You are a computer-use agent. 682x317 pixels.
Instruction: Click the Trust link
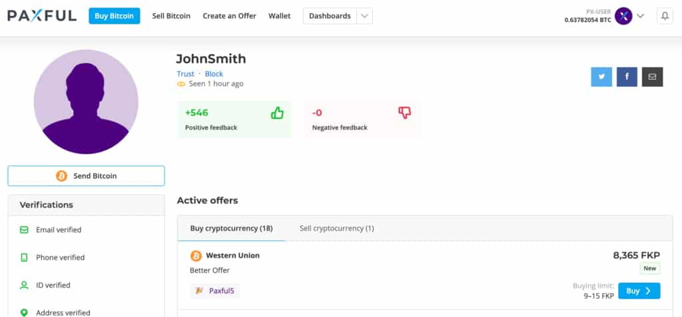(185, 74)
